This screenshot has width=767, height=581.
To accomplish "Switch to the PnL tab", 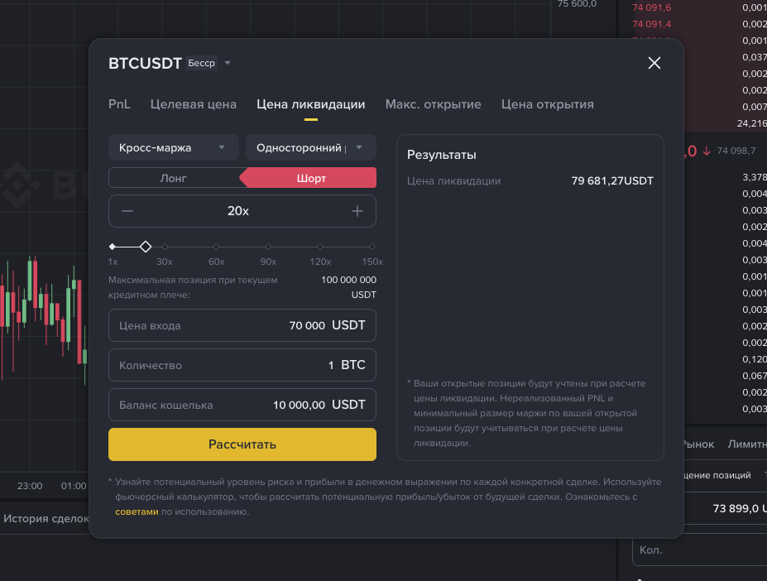I will click(119, 104).
